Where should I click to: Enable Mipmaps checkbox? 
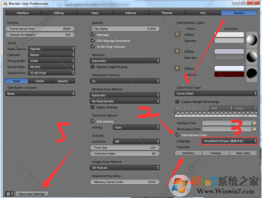[x=92, y=35]
